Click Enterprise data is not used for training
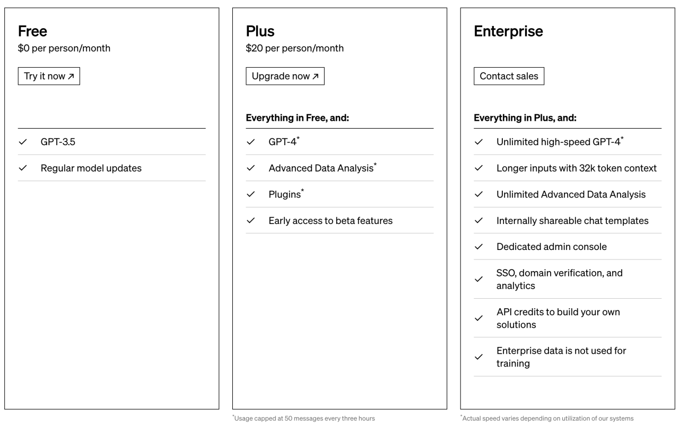Image resolution: width=679 pixels, height=429 pixels. coord(561,357)
